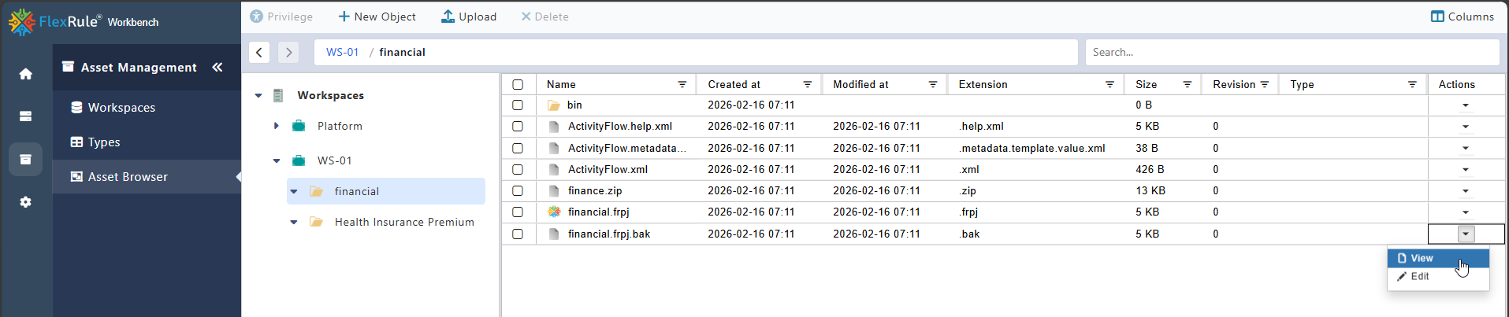Open the Home icon in left sidebar
1509x317 pixels.
pyautogui.click(x=26, y=73)
